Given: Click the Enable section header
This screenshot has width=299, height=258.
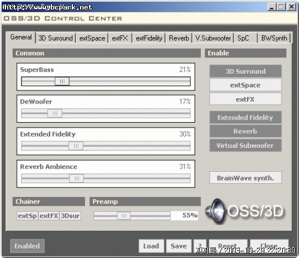Looking at the screenshot, I should point(246,53).
